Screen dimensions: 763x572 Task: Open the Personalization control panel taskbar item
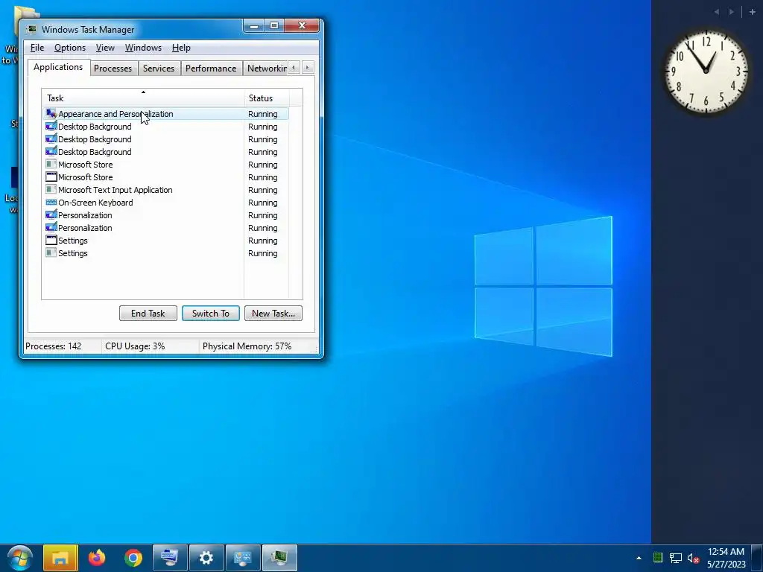[x=243, y=557]
